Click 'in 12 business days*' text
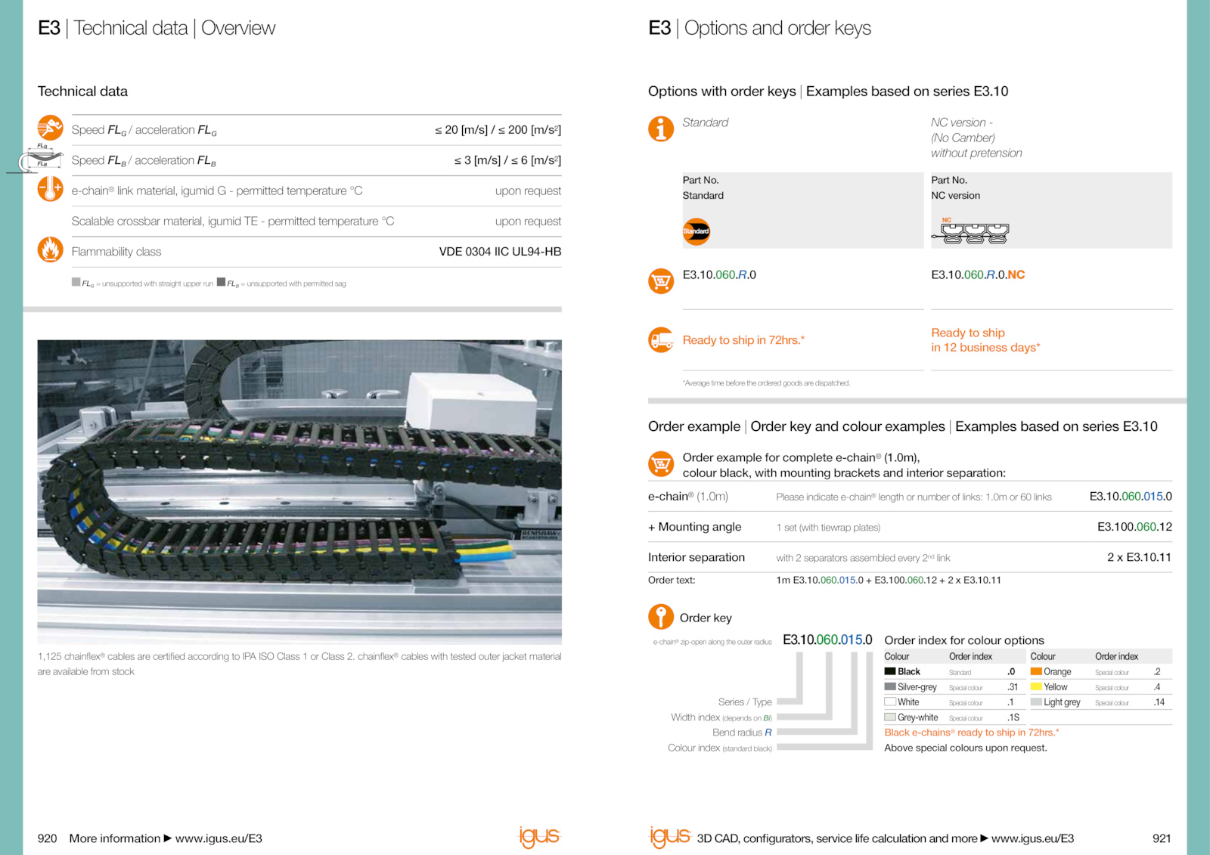Screen dimensions: 1210x855 click(985, 348)
